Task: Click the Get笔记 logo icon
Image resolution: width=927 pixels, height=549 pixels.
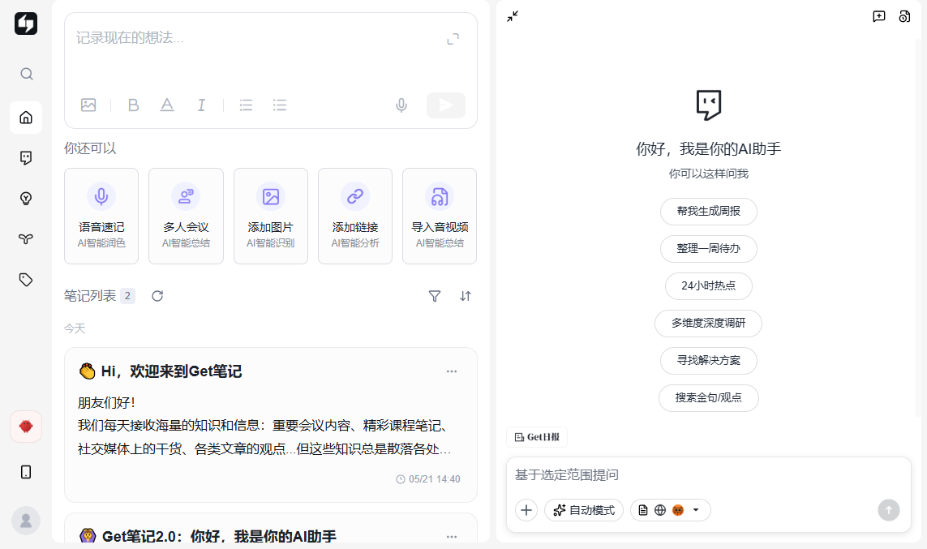Action: pyautogui.click(x=26, y=24)
